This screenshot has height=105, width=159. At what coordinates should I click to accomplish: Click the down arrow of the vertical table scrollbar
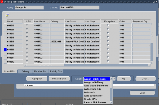click(152, 62)
